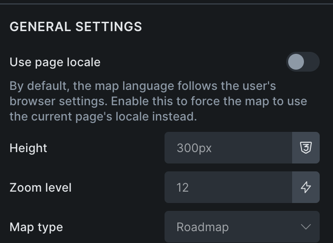Click the Use page locale label
The width and height of the screenshot is (333, 243).
pos(55,62)
